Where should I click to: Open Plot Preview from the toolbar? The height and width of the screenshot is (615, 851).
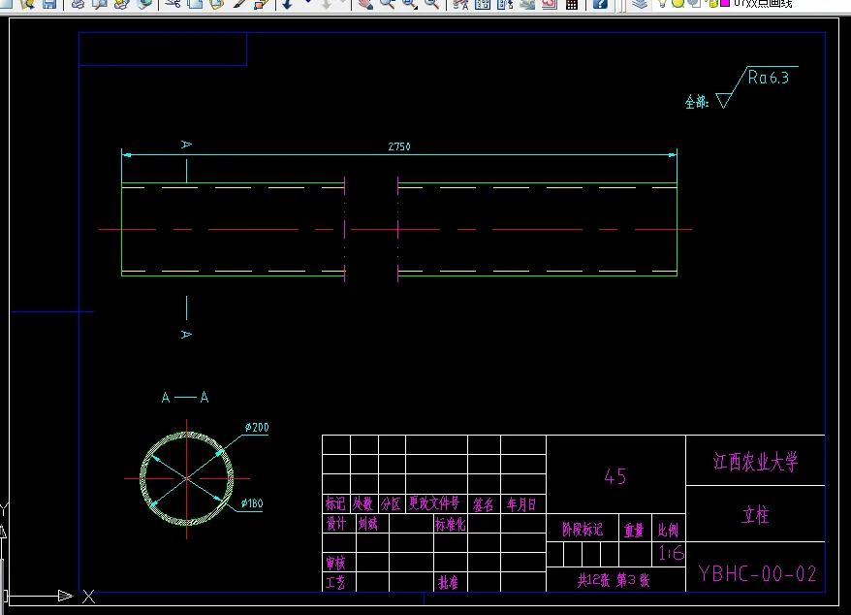click(99, 4)
